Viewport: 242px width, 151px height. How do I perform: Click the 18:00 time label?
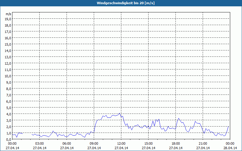pyautogui.click(x=176, y=144)
